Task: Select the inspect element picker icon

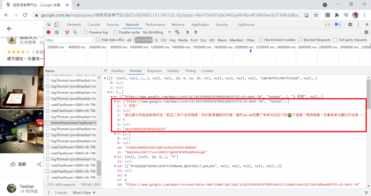Action: (49, 25)
